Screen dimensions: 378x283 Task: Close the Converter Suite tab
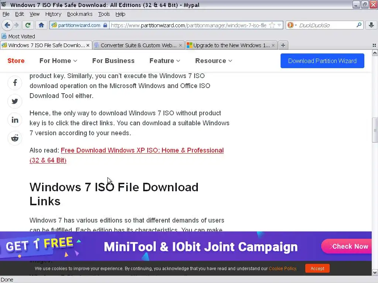tap(180, 45)
